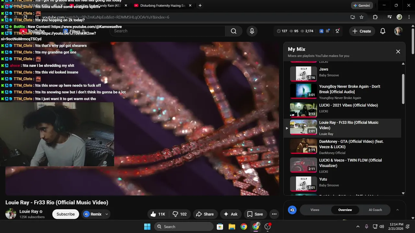Image resolution: width=415 pixels, height=233 pixels.
Task: Click the video title Louie Ray - Fr33 Rio
Action: 57,203
